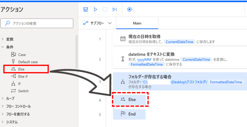
Task: Open the サブフロー dropdown
Action: 97,23
